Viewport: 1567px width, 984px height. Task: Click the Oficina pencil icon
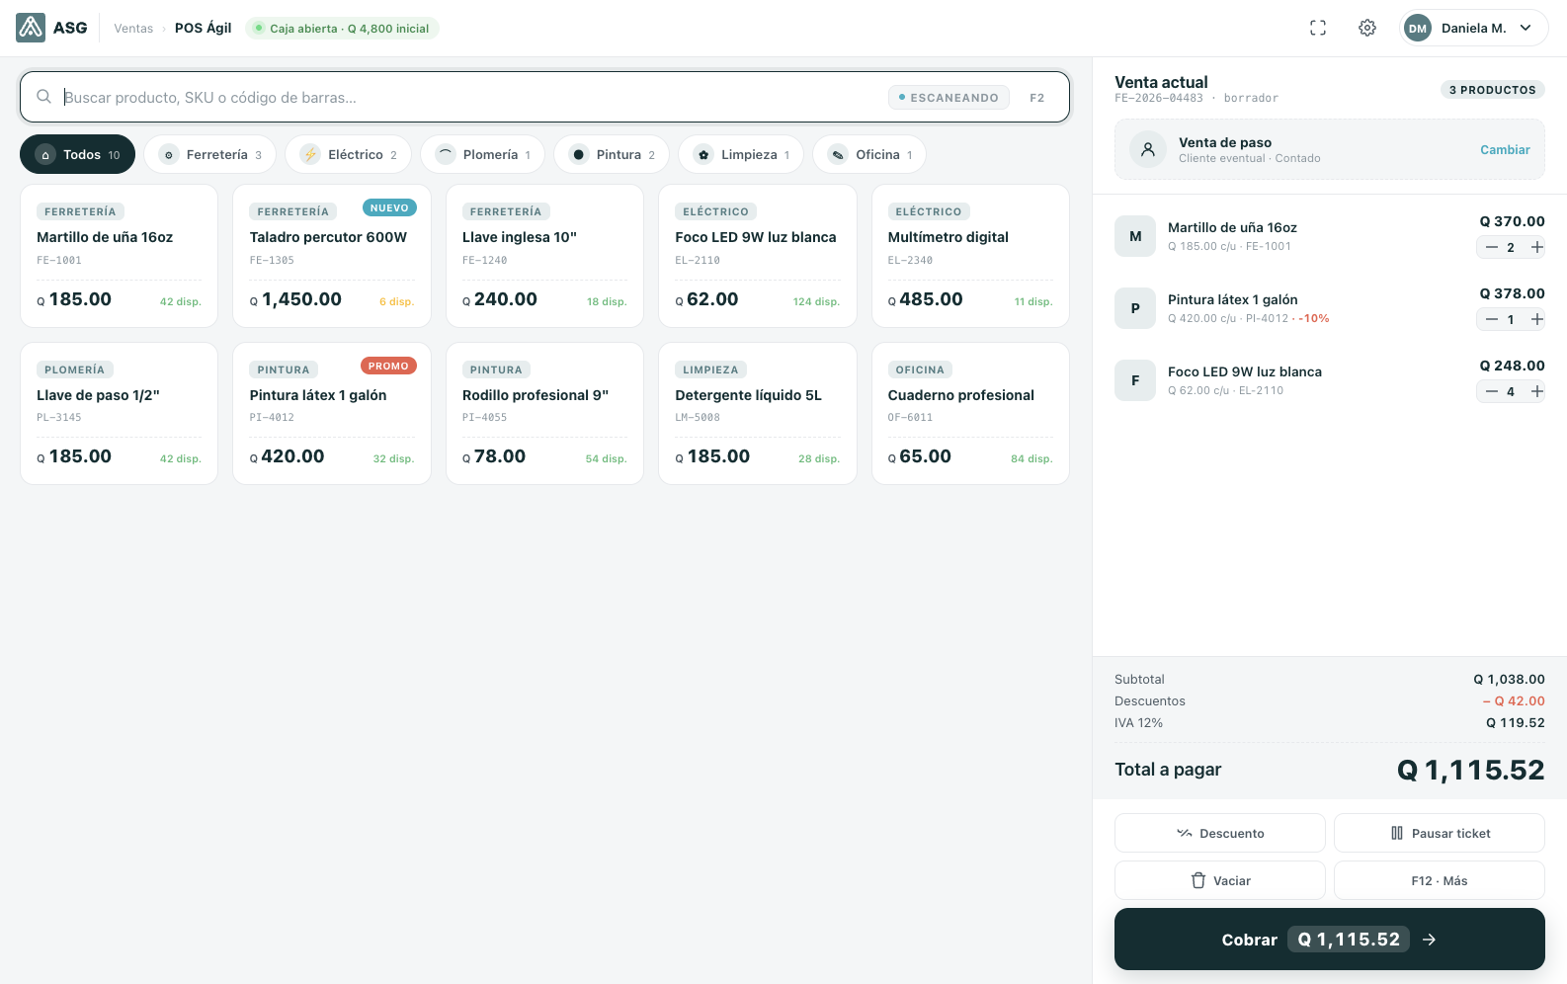(x=838, y=154)
